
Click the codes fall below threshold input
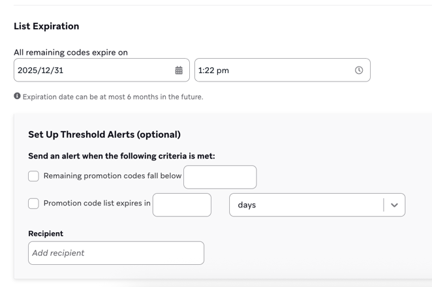coord(220,177)
